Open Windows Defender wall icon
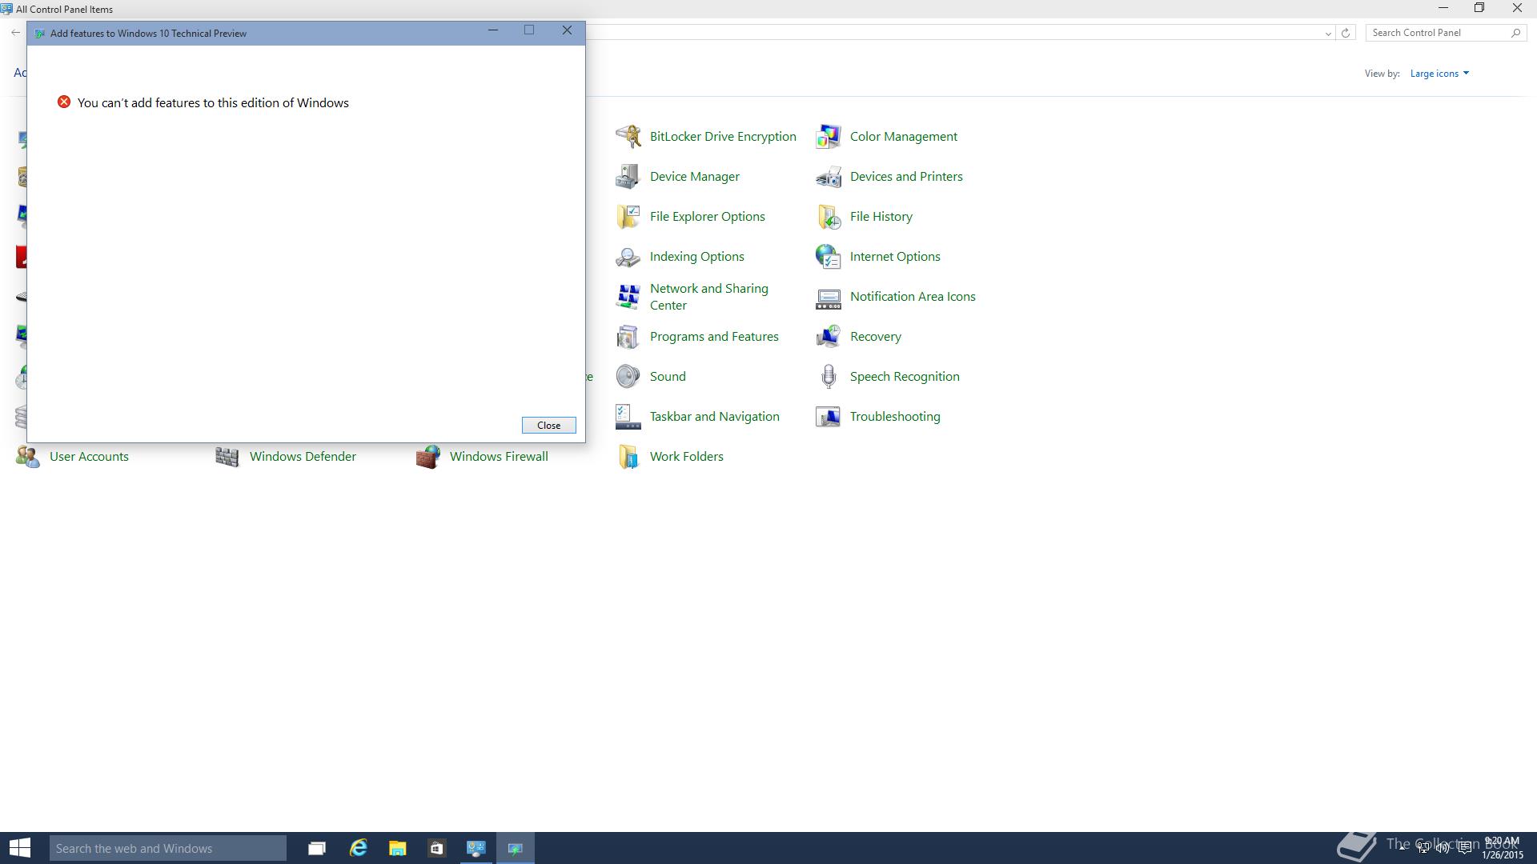1537x864 pixels. pos(228,457)
